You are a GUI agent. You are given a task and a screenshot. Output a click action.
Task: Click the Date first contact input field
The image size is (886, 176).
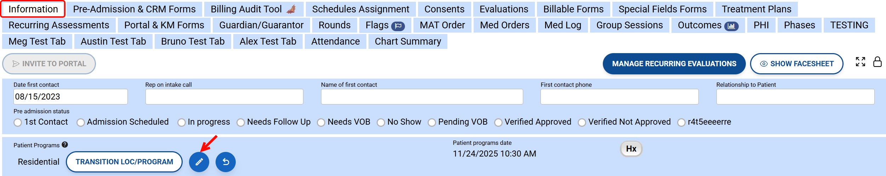[x=70, y=97]
